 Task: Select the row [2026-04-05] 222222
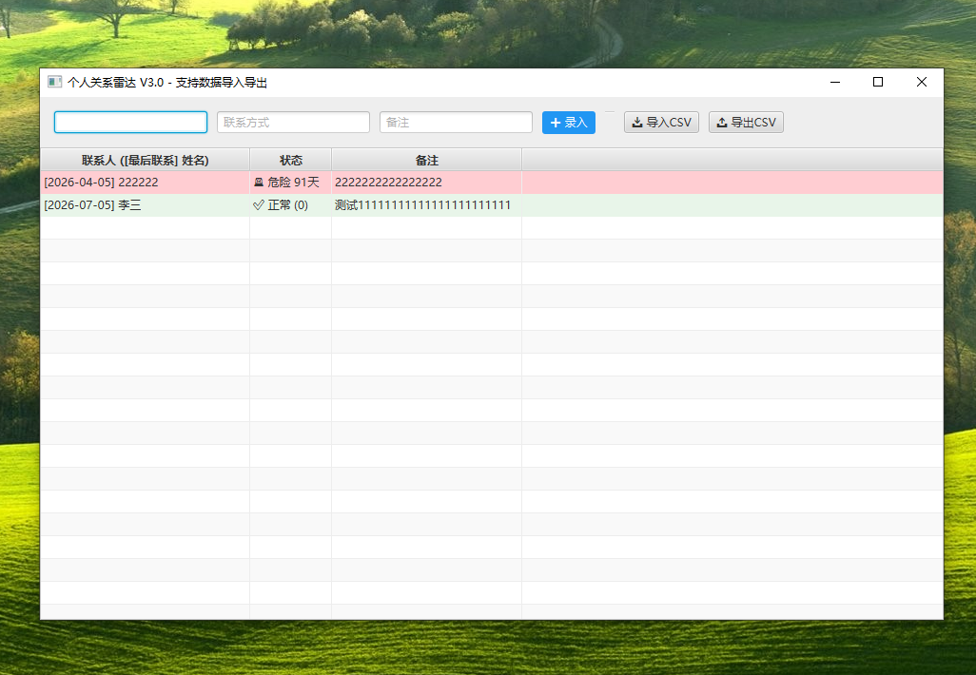point(492,183)
